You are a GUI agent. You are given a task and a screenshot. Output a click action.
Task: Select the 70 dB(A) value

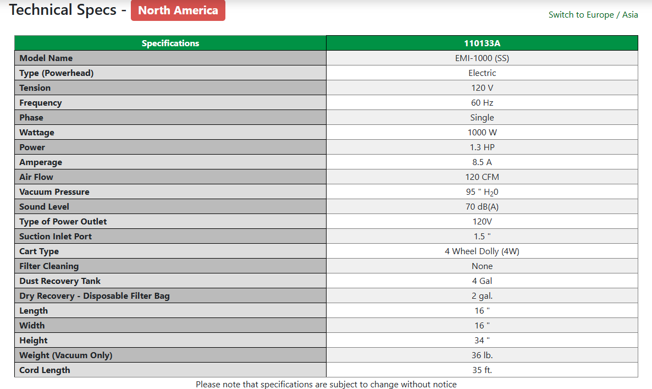[482, 207]
